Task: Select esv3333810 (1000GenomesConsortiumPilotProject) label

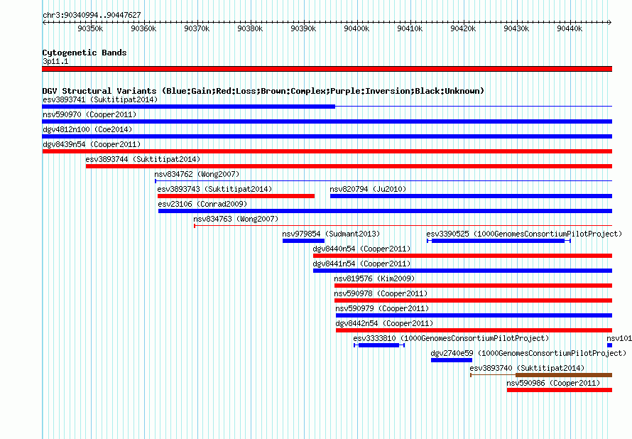Action: click(451, 338)
